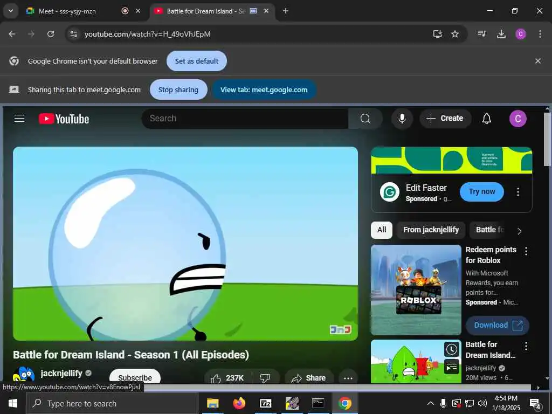Screen dimensions: 552x414
Task: Subscribe to jacknjellify
Action: [x=135, y=377]
